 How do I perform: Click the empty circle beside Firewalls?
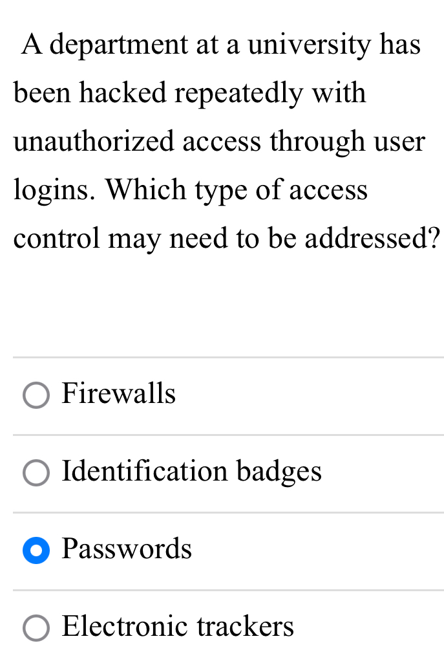coord(36,395)
